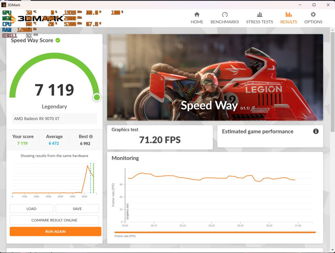Click the Legendary rating label
This screenshot has width=335, height=253.
(54, 107)
